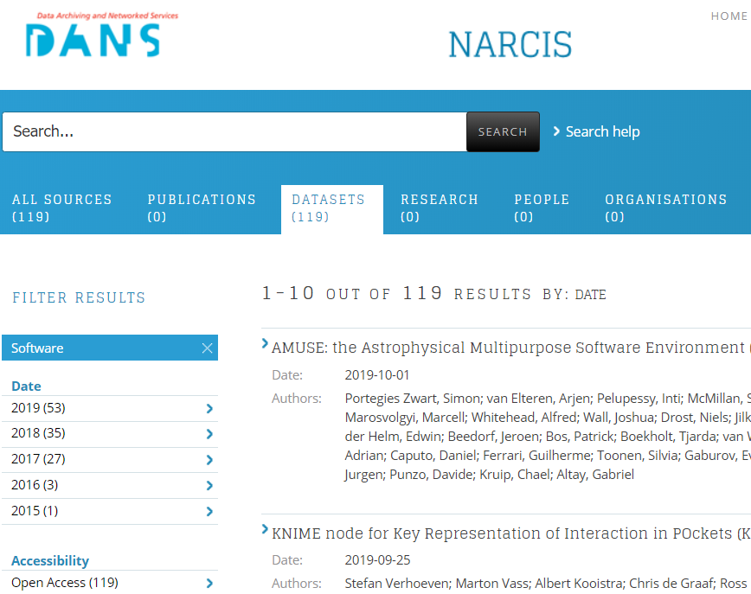
Task: Switch to the People (0) tab
Action: 542,208
